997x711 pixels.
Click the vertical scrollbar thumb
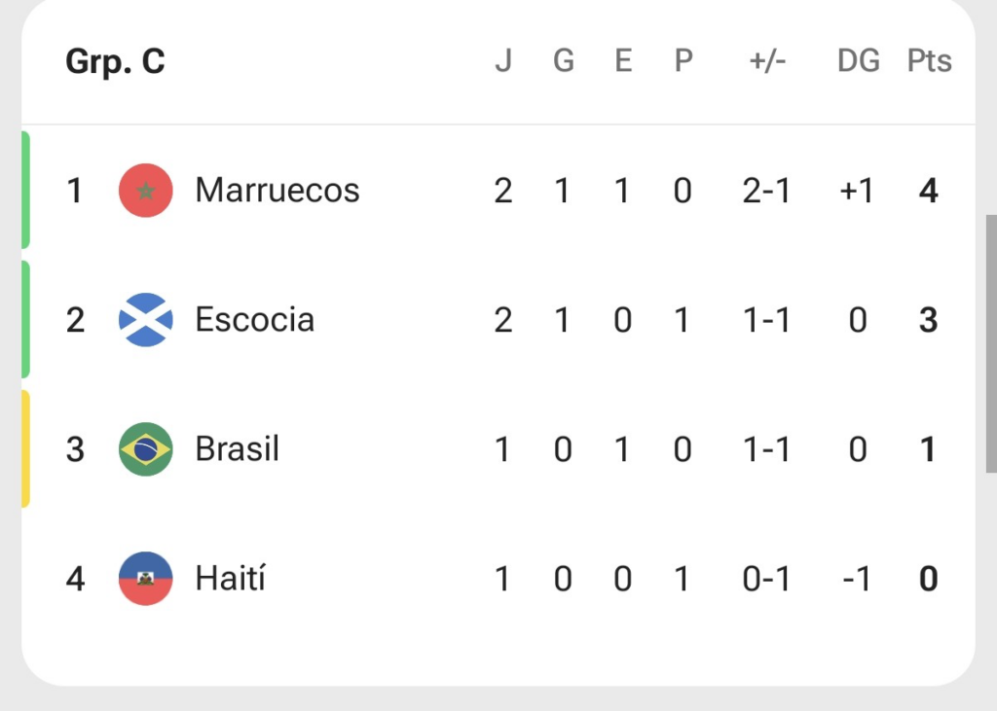coord(991,343)
